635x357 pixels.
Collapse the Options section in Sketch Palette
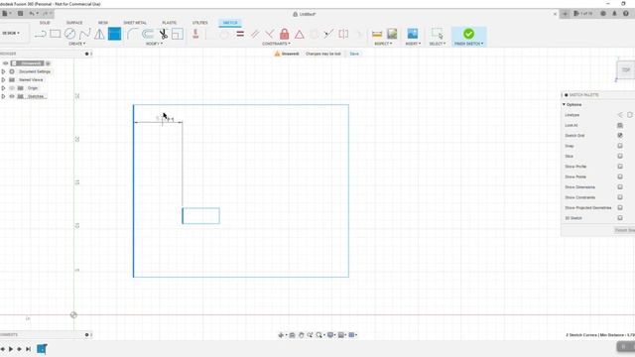564,104
